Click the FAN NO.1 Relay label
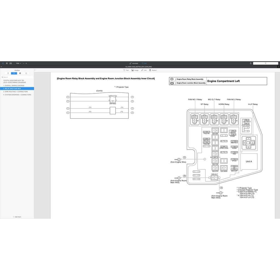Screen dimensions: 280x280 tap(195, 100)
